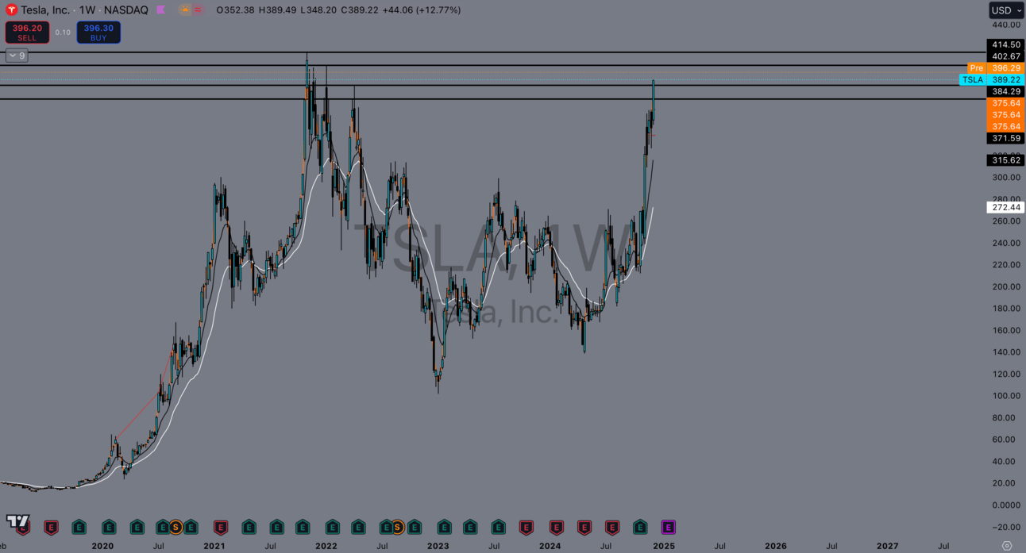Click last green earnings marker before 2025
The image size is (1026, 553).
[640, 527]
